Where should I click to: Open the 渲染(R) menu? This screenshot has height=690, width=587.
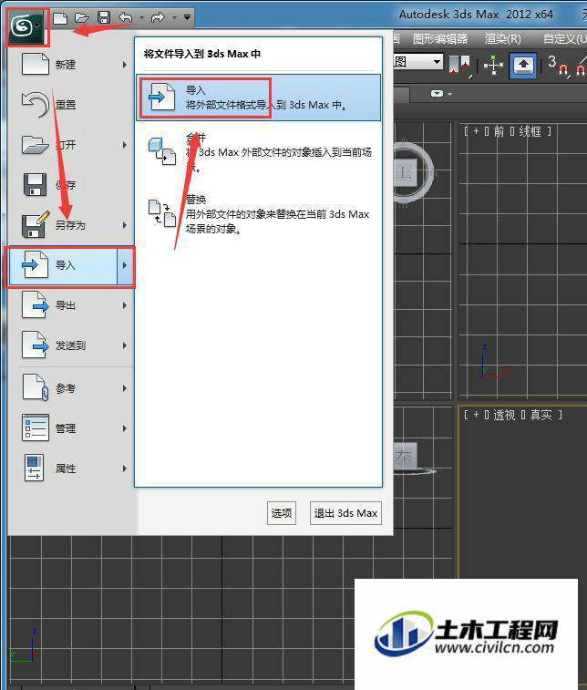click(503, 38)
